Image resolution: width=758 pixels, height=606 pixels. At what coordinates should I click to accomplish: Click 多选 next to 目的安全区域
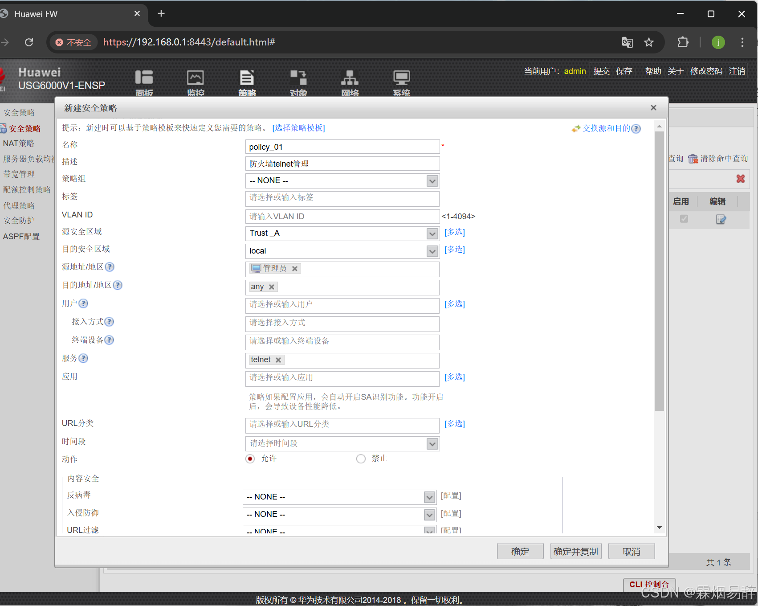455,250
